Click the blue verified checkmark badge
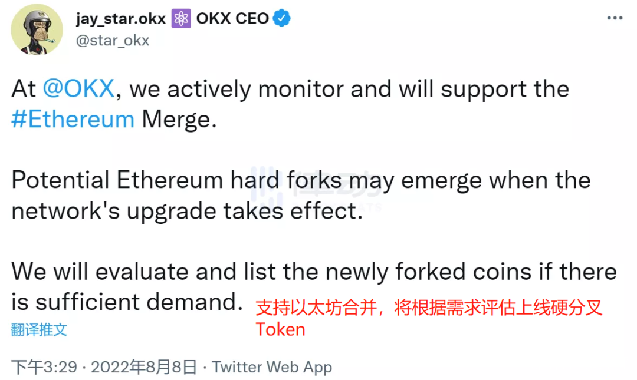Viewport: 637px width, 380px height. pos(284,18)
